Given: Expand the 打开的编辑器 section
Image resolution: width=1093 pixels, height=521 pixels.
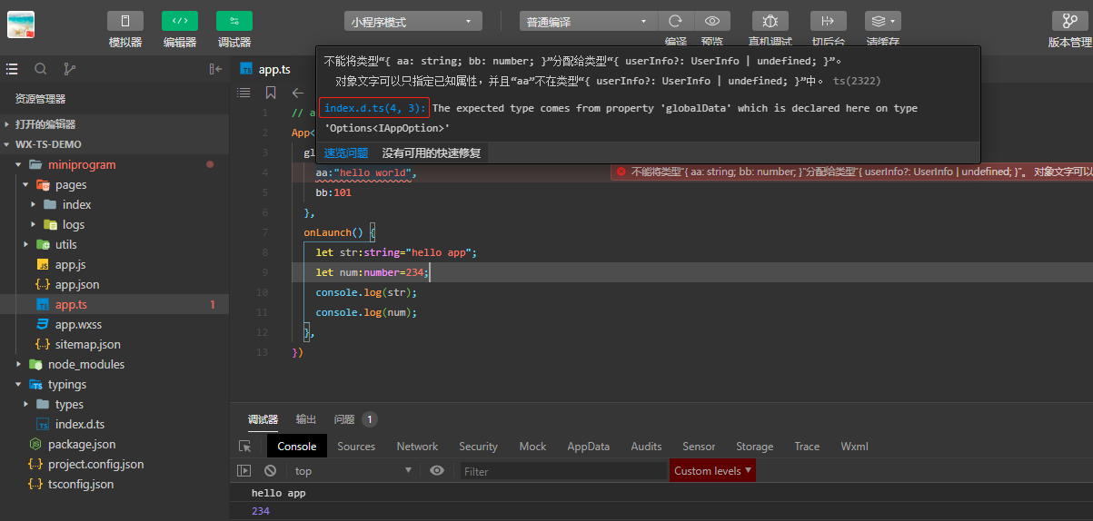Looking at the screenshot, I should [x=114, y=124].
